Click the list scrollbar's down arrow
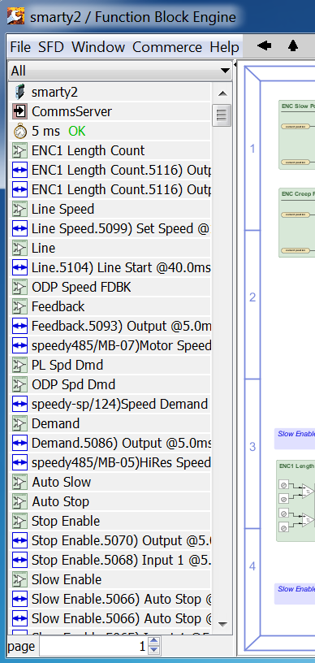 (x=222, y=624)
